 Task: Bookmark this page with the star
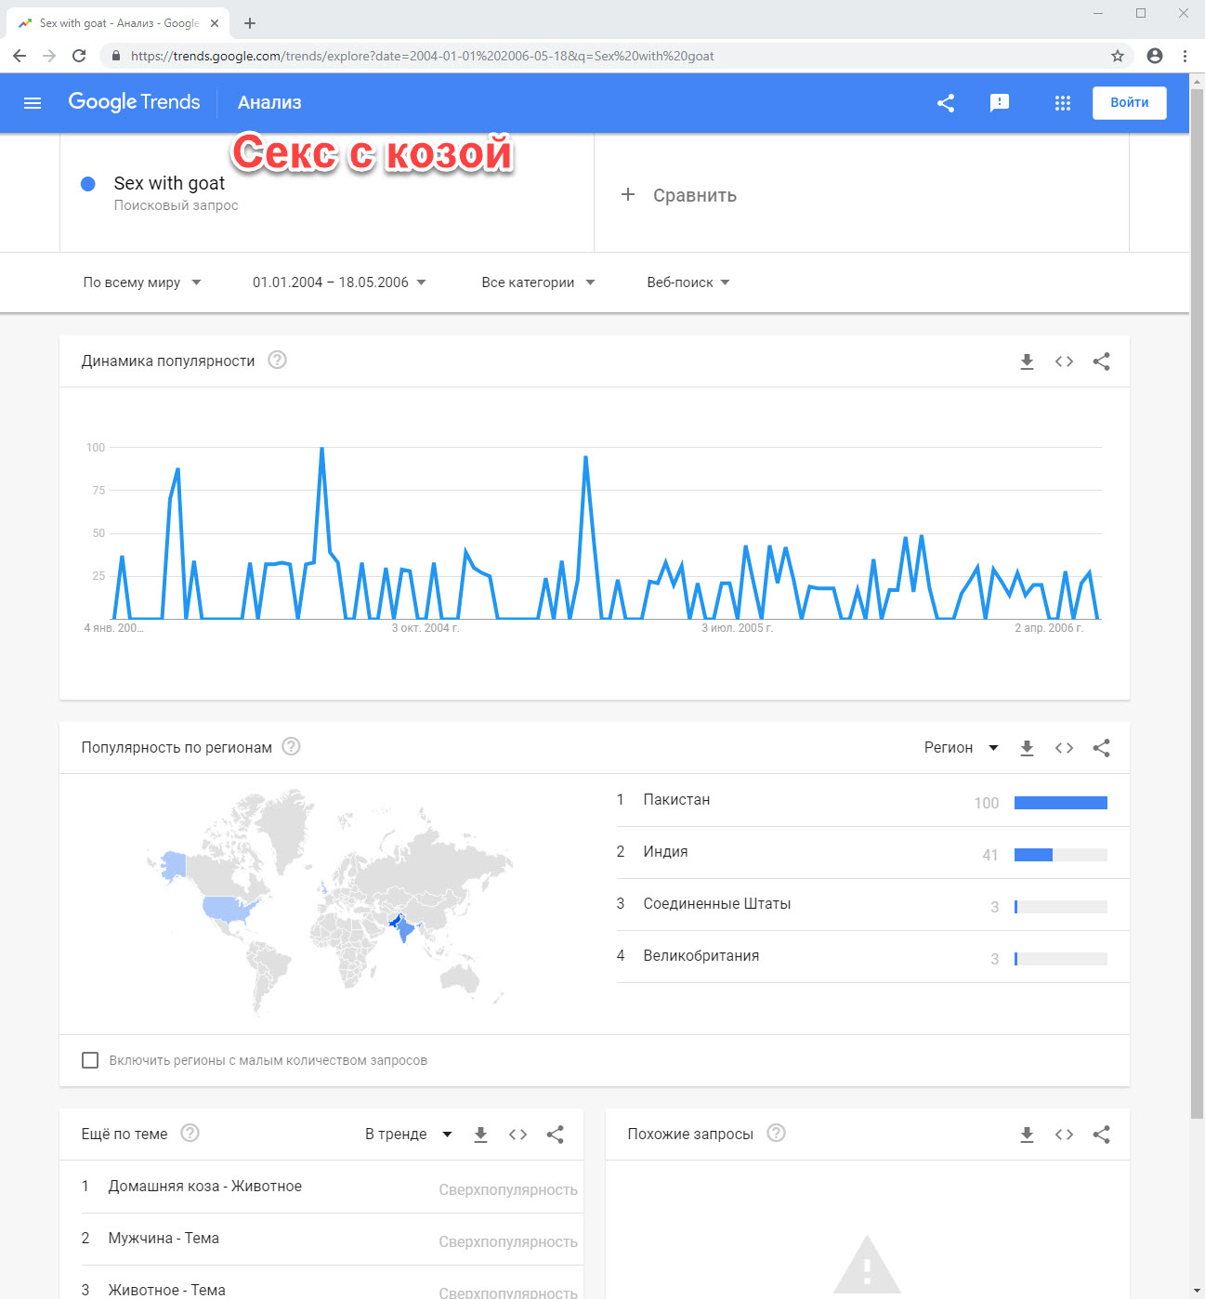1118,56
